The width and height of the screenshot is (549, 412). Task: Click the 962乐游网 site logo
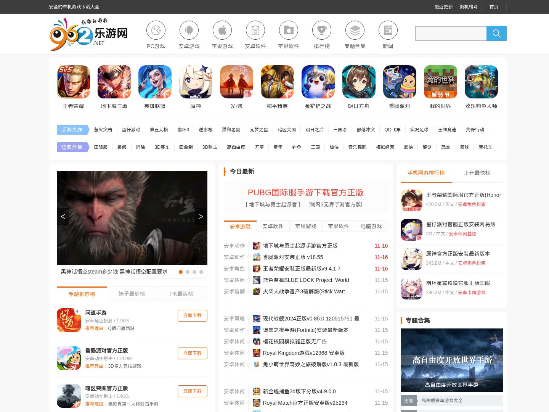88,34
